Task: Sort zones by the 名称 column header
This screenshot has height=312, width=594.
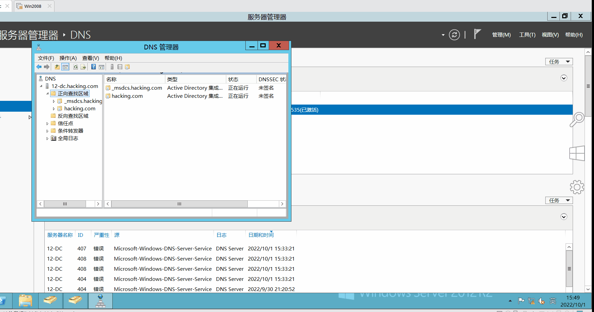Action: point(134,79)
